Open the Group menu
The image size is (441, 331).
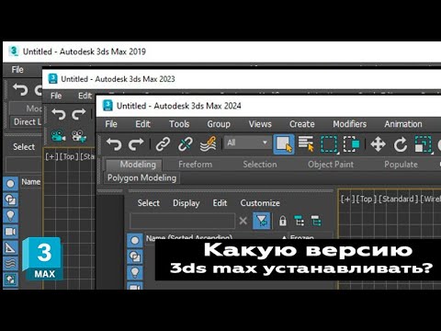(219, 124)
